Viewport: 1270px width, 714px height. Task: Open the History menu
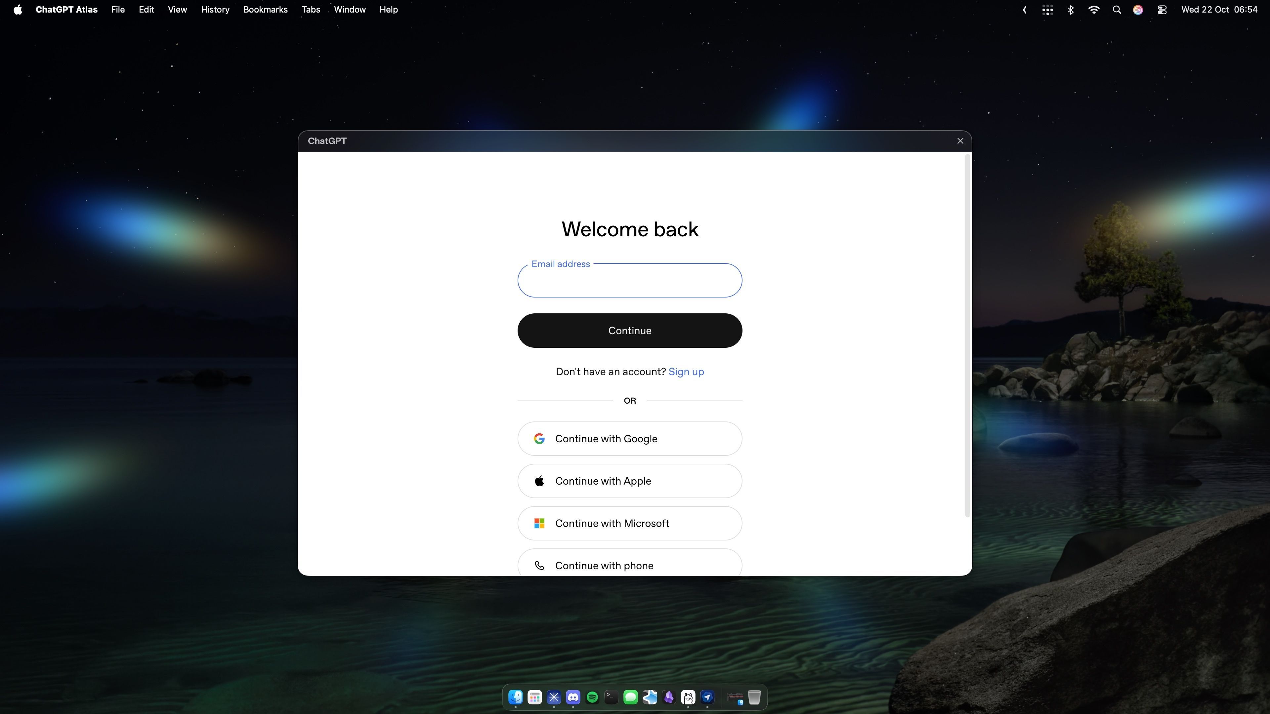(x=215, y=10)
